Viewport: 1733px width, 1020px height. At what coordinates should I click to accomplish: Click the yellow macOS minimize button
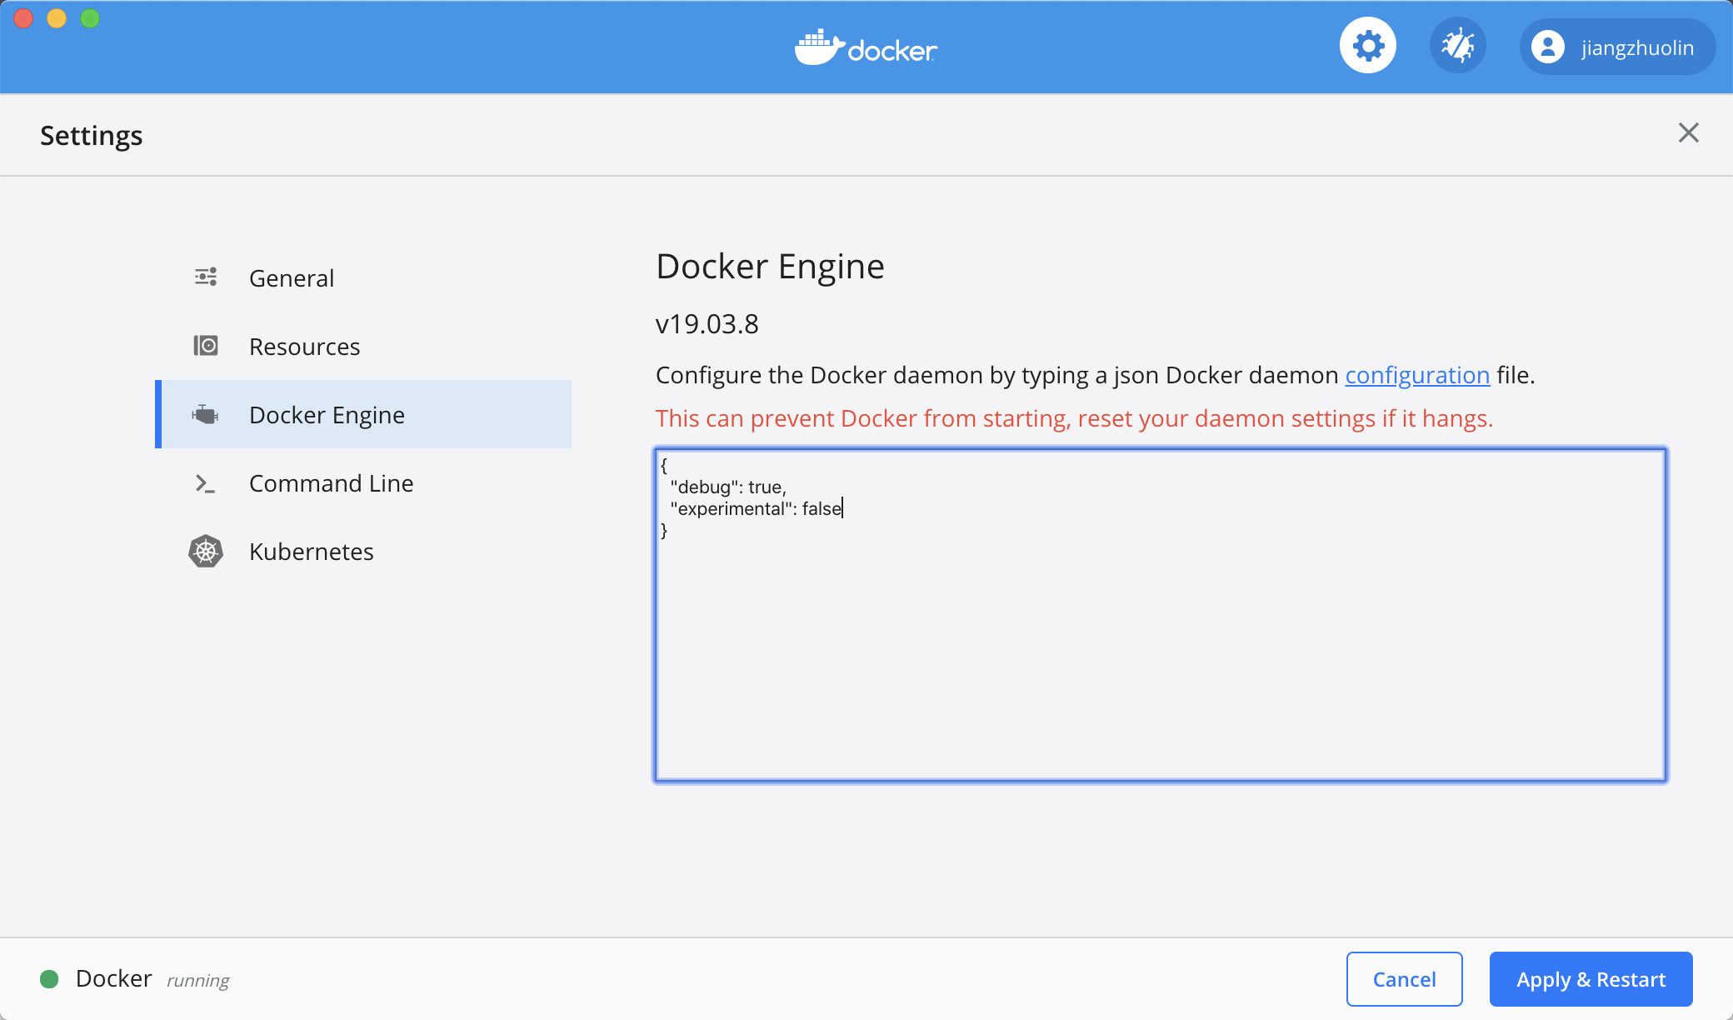coord(57,18)
